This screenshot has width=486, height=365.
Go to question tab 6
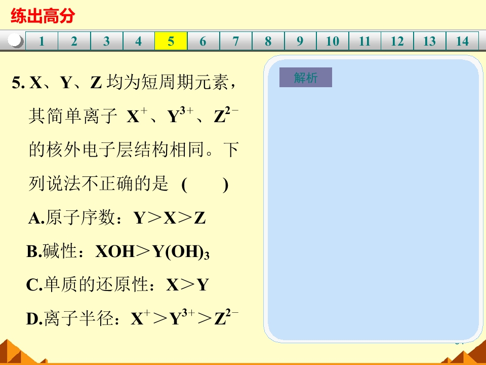(x=204, y=41)
